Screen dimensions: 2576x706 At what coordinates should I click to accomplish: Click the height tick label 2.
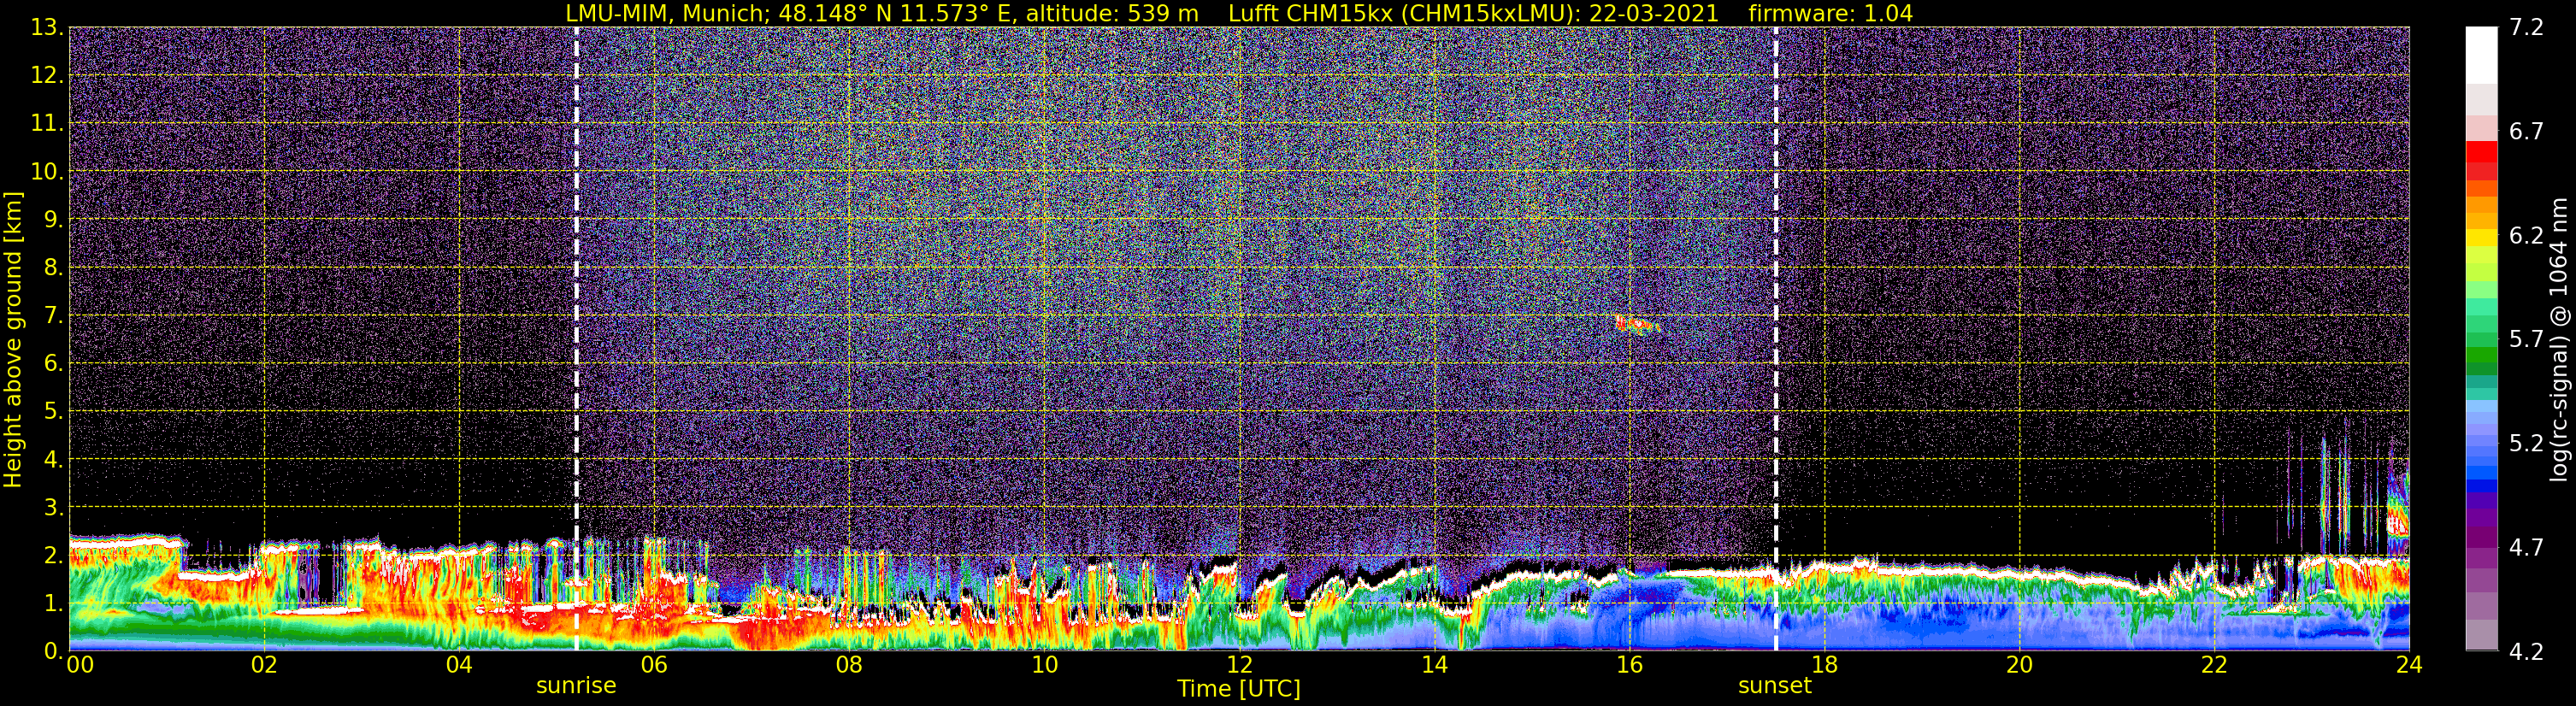tap(52, 556)
